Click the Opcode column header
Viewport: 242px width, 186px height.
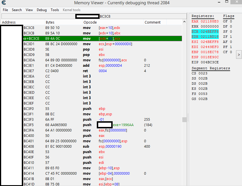coord(90,22)
